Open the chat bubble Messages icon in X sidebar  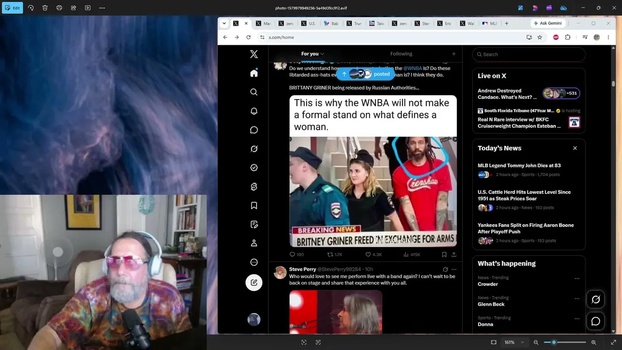click(x=254, y=130)
